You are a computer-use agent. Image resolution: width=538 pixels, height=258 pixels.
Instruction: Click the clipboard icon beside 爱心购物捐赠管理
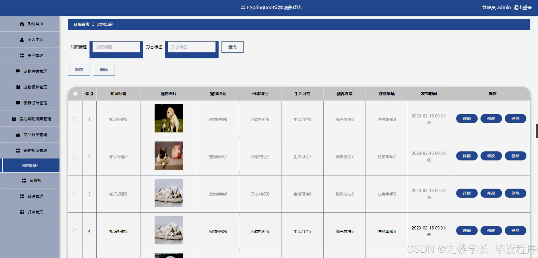(14, 119)
